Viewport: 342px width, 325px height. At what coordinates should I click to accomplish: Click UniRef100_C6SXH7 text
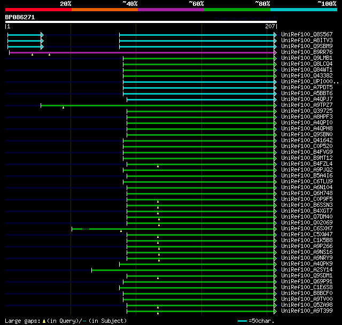(307, 229)
